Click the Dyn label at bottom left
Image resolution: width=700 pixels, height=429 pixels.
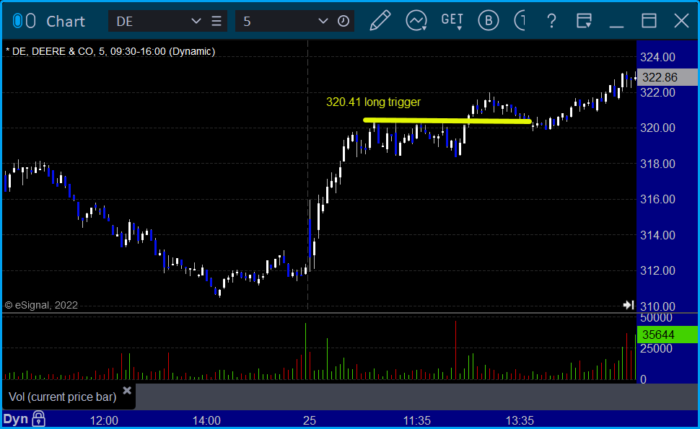(x=16, y=419)
